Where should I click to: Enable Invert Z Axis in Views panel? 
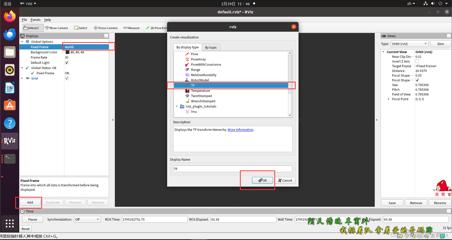point(417,61)
